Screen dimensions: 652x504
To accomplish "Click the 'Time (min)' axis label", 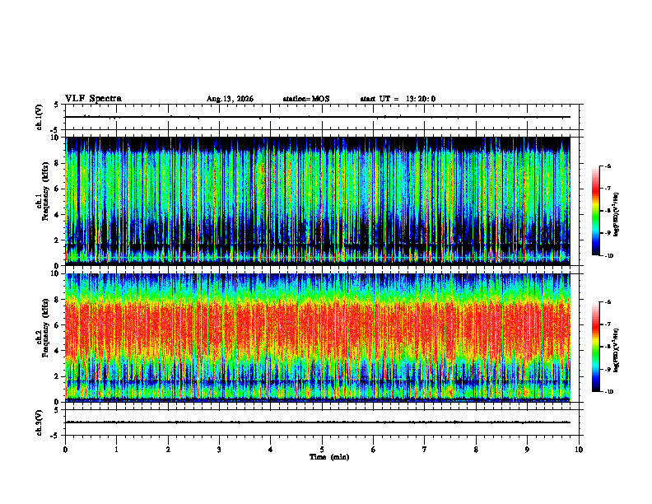I will pos(329,457).
